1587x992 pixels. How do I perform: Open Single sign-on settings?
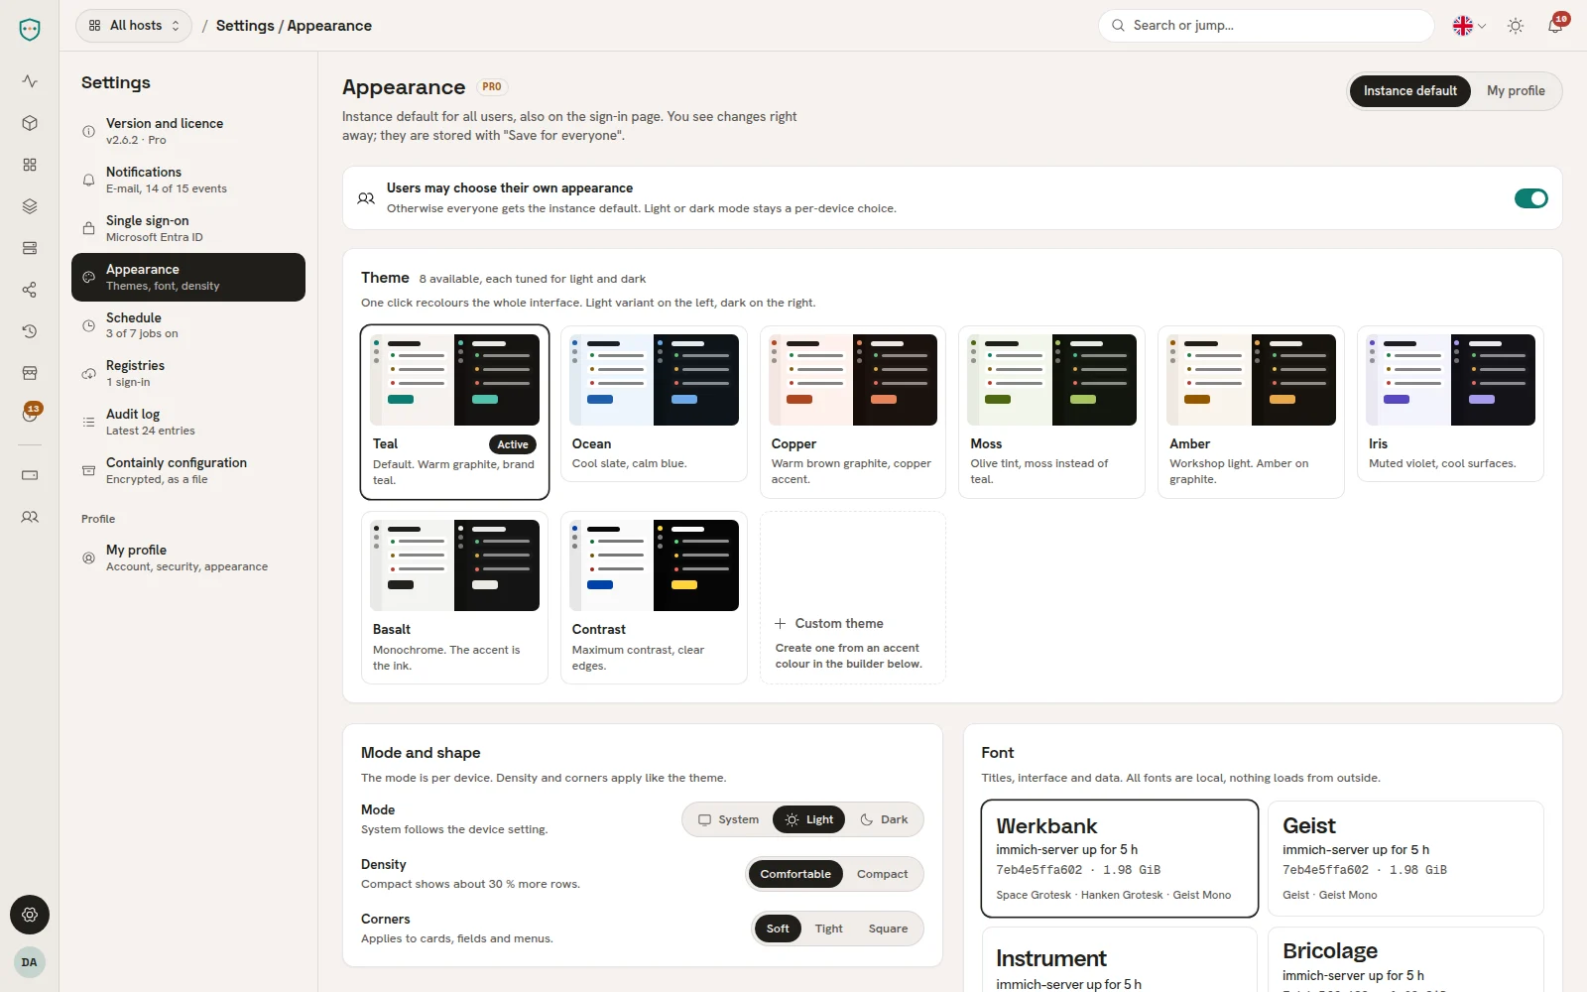point(188,228)
